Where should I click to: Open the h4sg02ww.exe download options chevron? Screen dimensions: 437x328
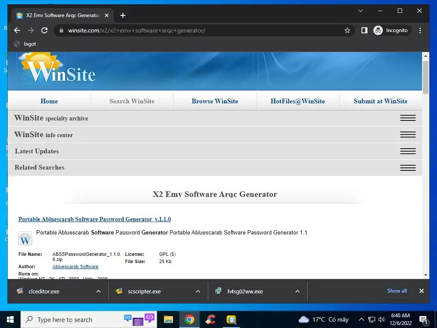[x=297, y=291]
